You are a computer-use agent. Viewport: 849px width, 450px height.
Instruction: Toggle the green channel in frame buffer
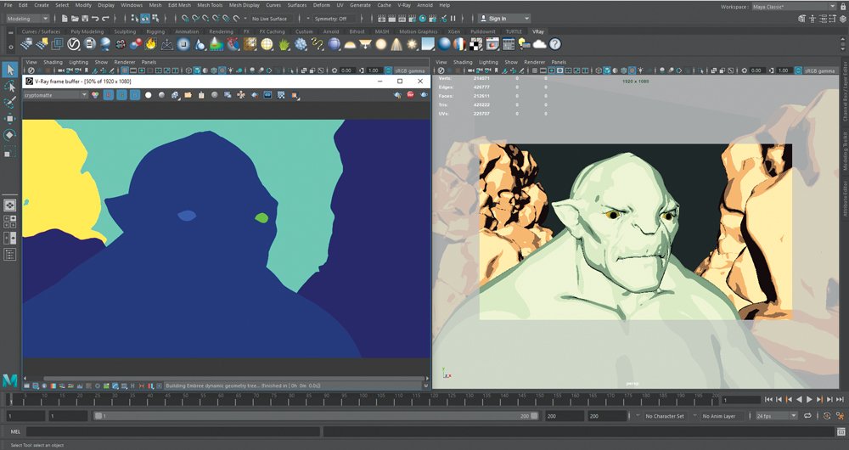click(121, 95)
